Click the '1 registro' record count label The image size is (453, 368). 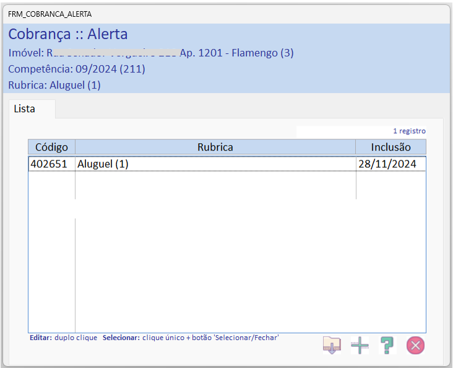point(410,131)
